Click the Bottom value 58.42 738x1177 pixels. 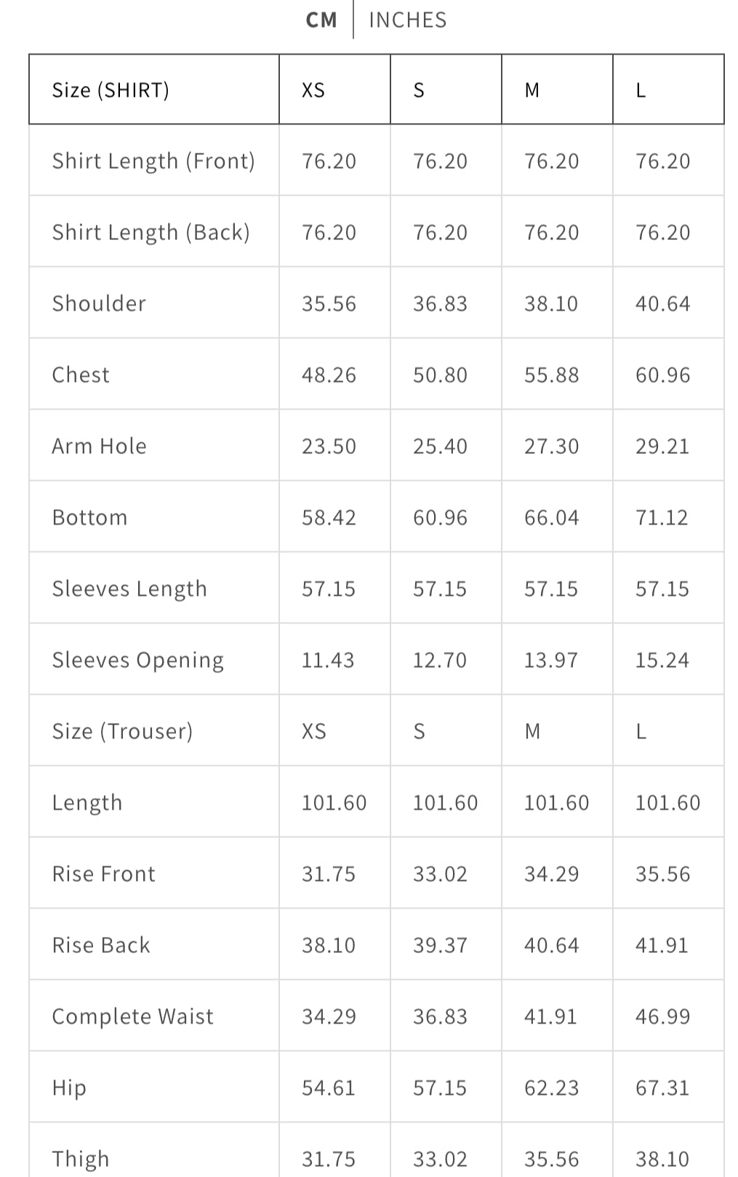tap(329, 517)
